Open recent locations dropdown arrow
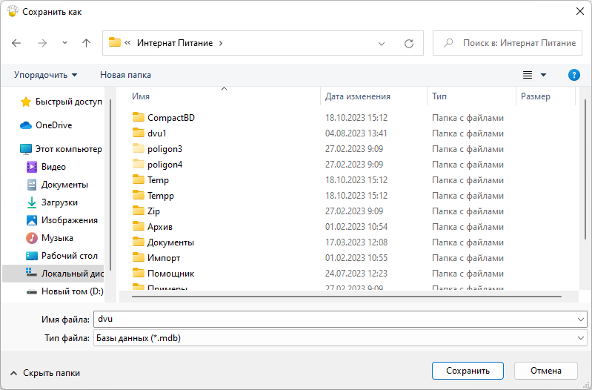The width and height of the screenshot is (592, 390). pos(64,43)
